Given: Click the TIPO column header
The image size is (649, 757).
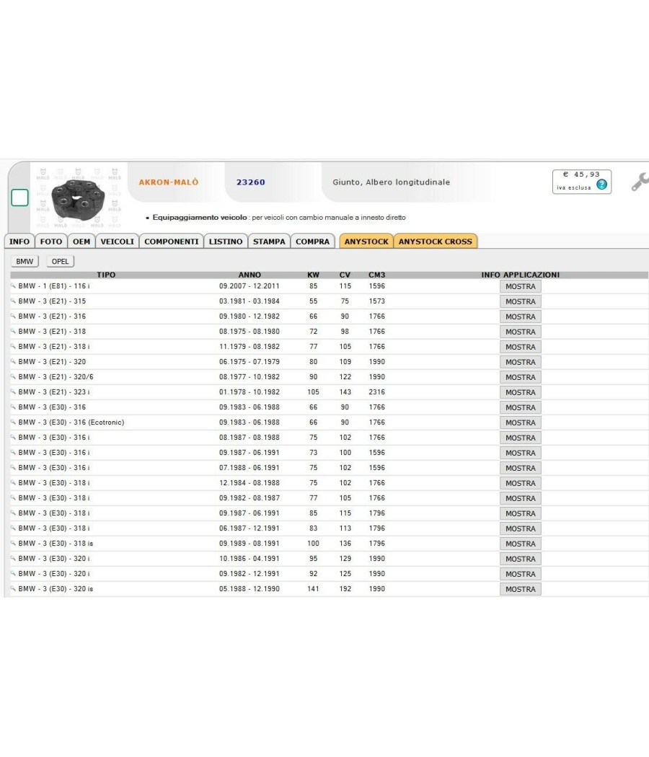Looking at the screenshot, I should coord(106,275).
